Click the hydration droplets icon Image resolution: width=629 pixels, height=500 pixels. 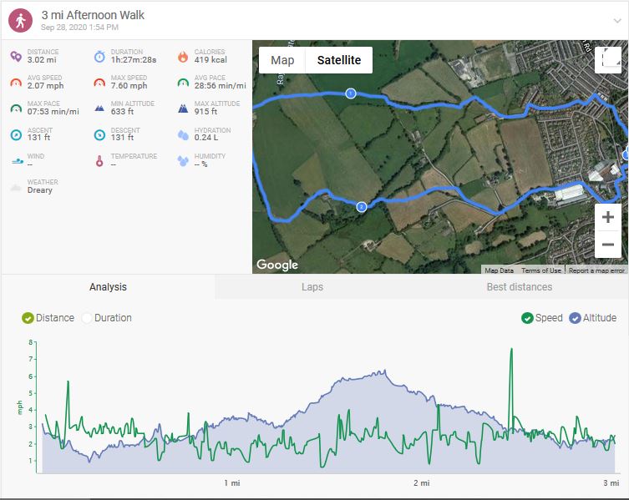pos(183,134)
